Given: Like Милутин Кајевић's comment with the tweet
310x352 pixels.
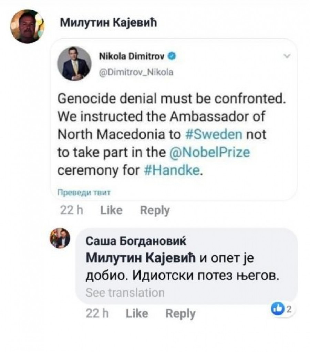Looking at the screenshot, I should click(111, 210).
